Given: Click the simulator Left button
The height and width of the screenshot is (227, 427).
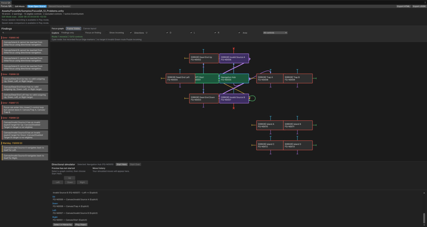Looking at the screenshot, I should tap(57, 182).
